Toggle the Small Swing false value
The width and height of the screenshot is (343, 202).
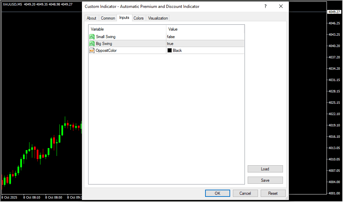pyautogui.click(x=171, y=37)
